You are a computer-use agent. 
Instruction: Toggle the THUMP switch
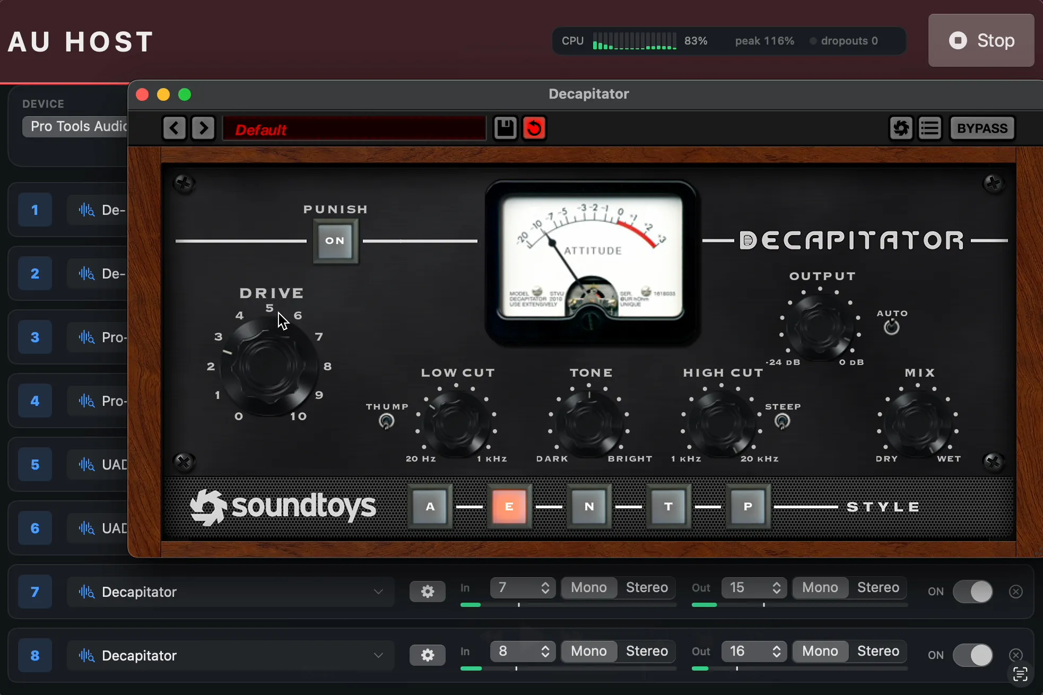pos(387,421)
